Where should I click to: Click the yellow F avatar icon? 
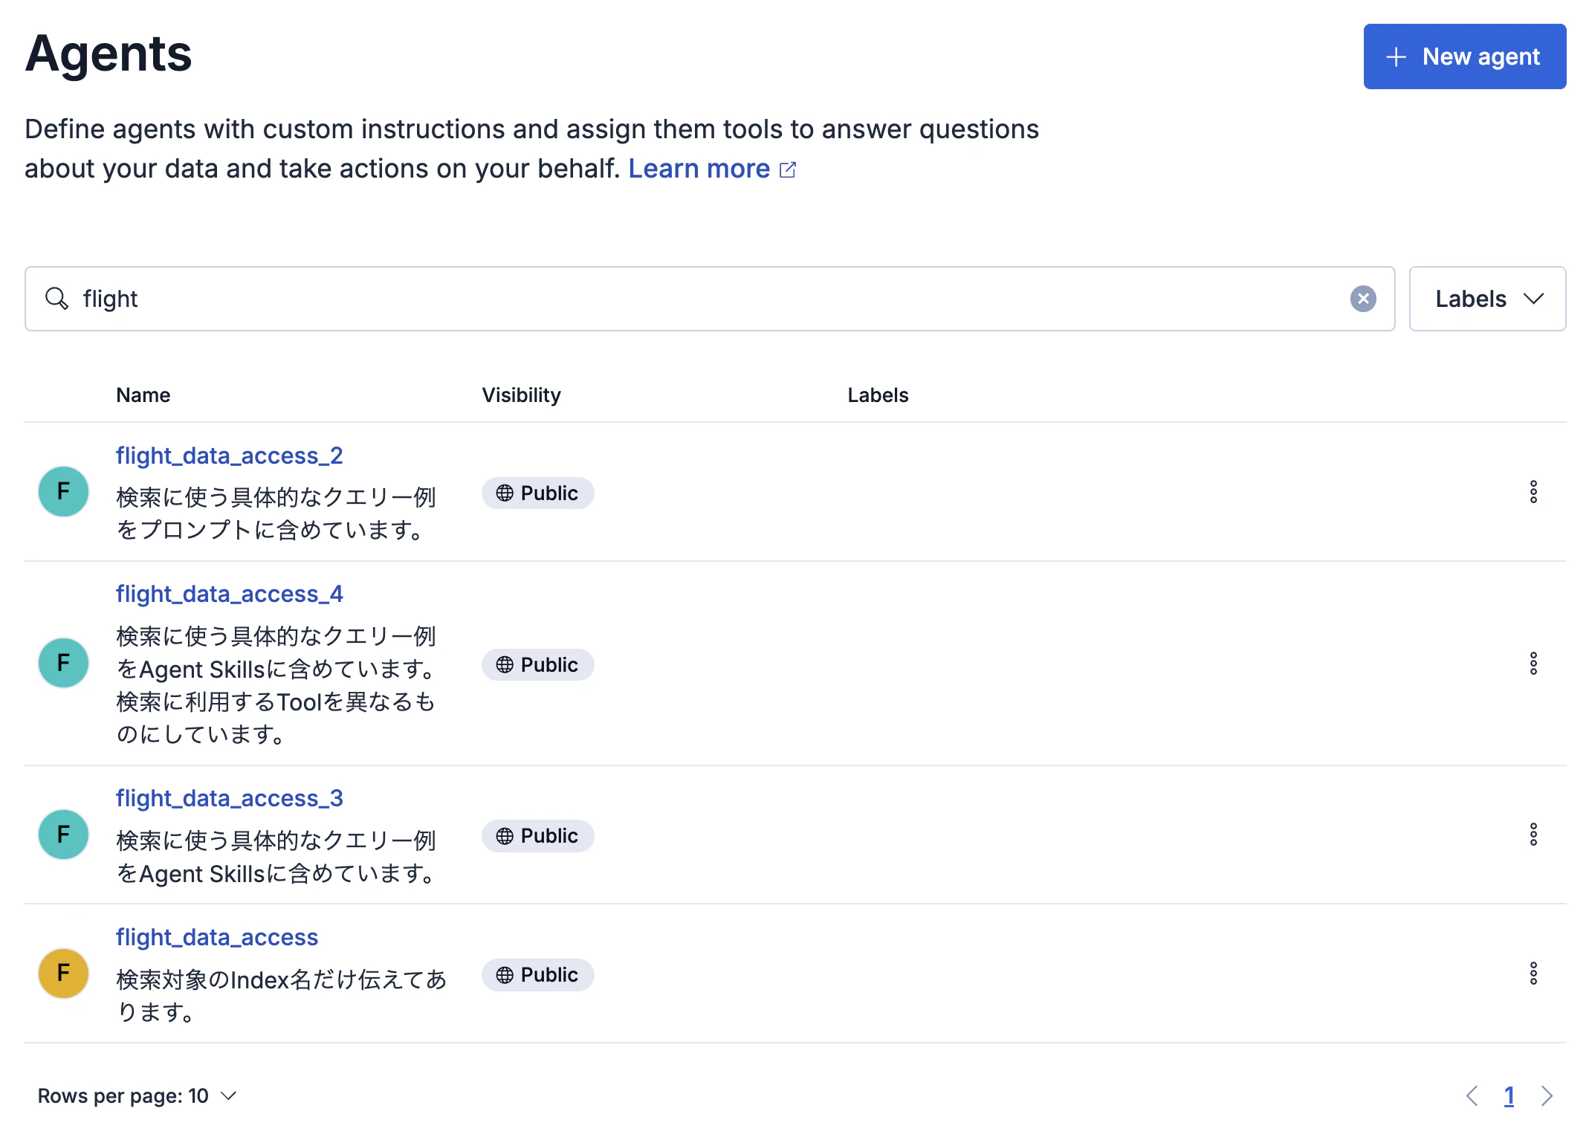[x=63, y=973]
